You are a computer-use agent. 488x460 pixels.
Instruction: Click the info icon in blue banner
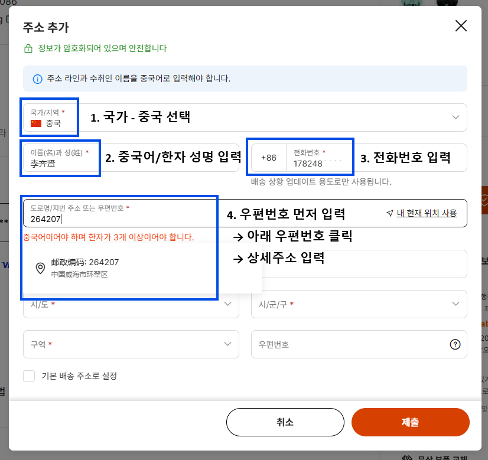pyautogui.click(x=37, y=79)
